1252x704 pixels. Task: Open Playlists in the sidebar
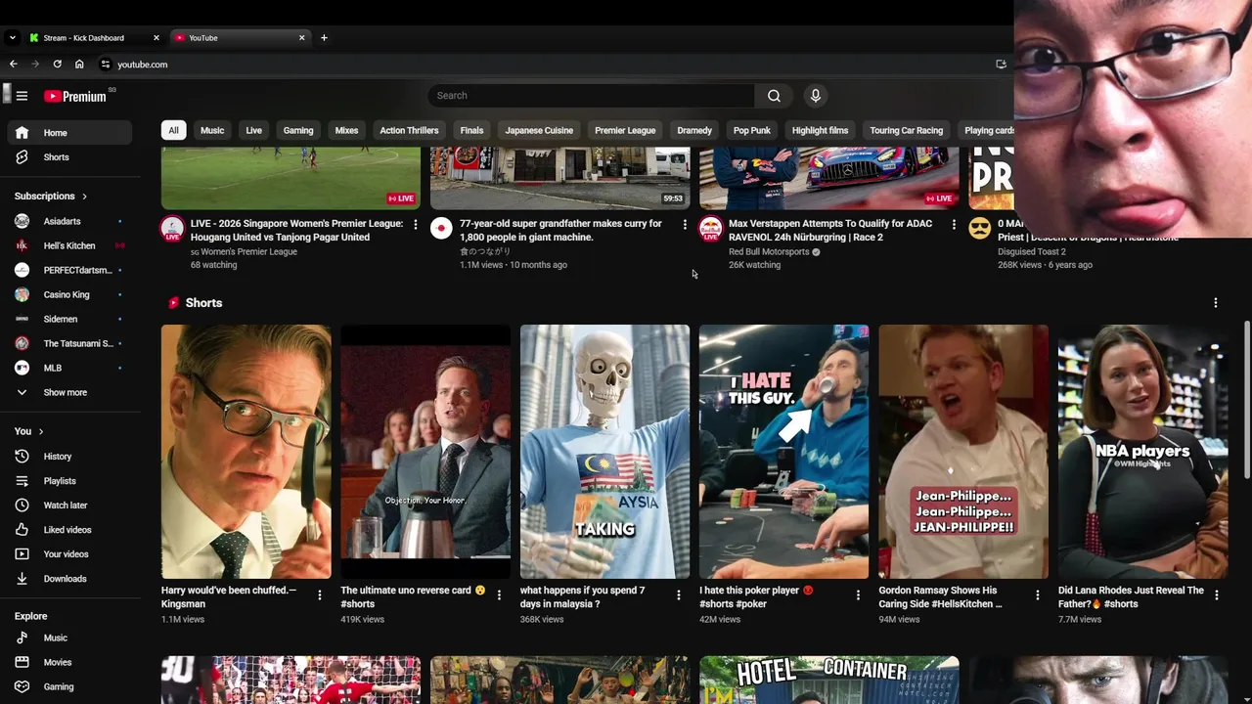tap(69, 481)
